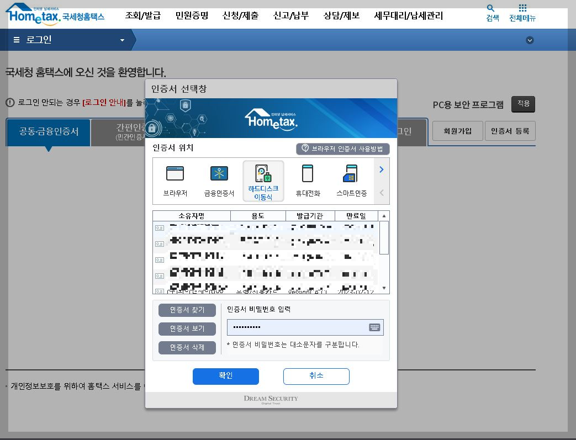The height and width of the screenshot is (440, 576).
Task: Click the 확인 confirm button
Action: point(225,376)
